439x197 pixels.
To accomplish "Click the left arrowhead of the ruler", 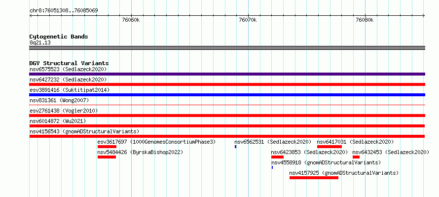I will [x=31, y=15].
